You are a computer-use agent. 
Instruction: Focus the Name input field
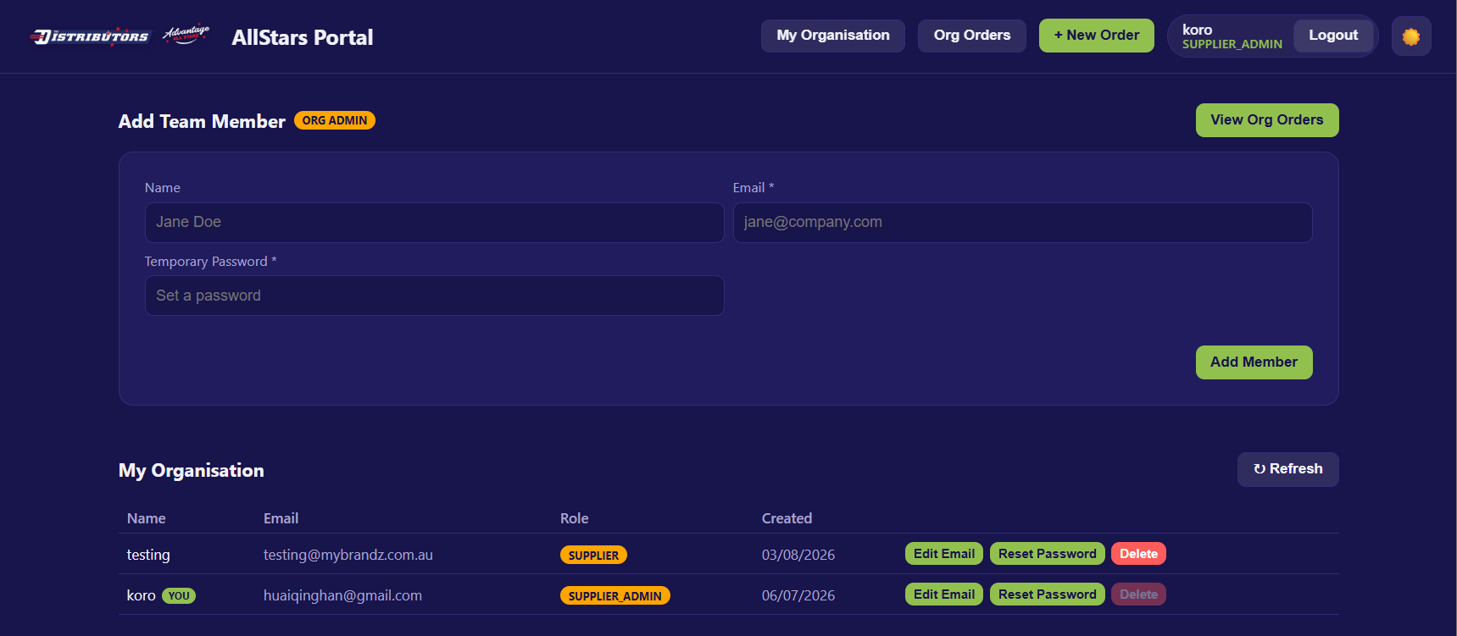(x=434, y=222)
